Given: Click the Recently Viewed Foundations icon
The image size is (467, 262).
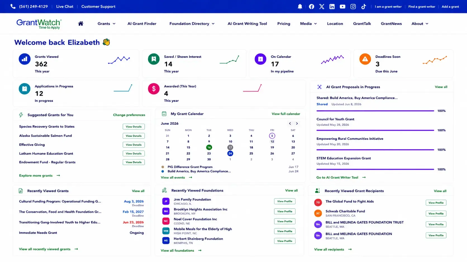Looking at the screenshot, I should point(165,190).
